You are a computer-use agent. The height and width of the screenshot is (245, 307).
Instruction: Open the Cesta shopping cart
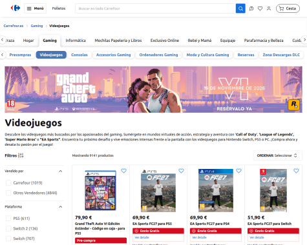click(x=288, y=8)
